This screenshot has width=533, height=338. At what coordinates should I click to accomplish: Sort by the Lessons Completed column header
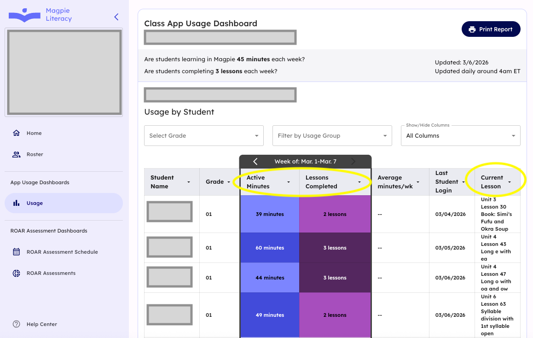click(x=321, y=182)
